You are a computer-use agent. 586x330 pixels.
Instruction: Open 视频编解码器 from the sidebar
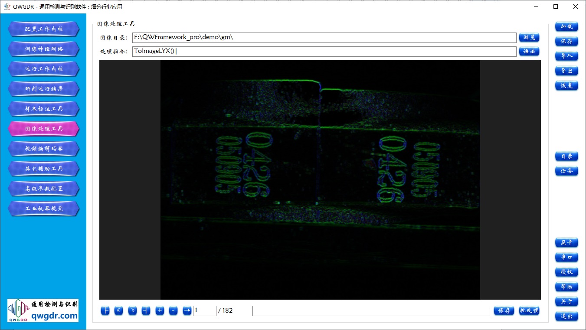(43, 149)
